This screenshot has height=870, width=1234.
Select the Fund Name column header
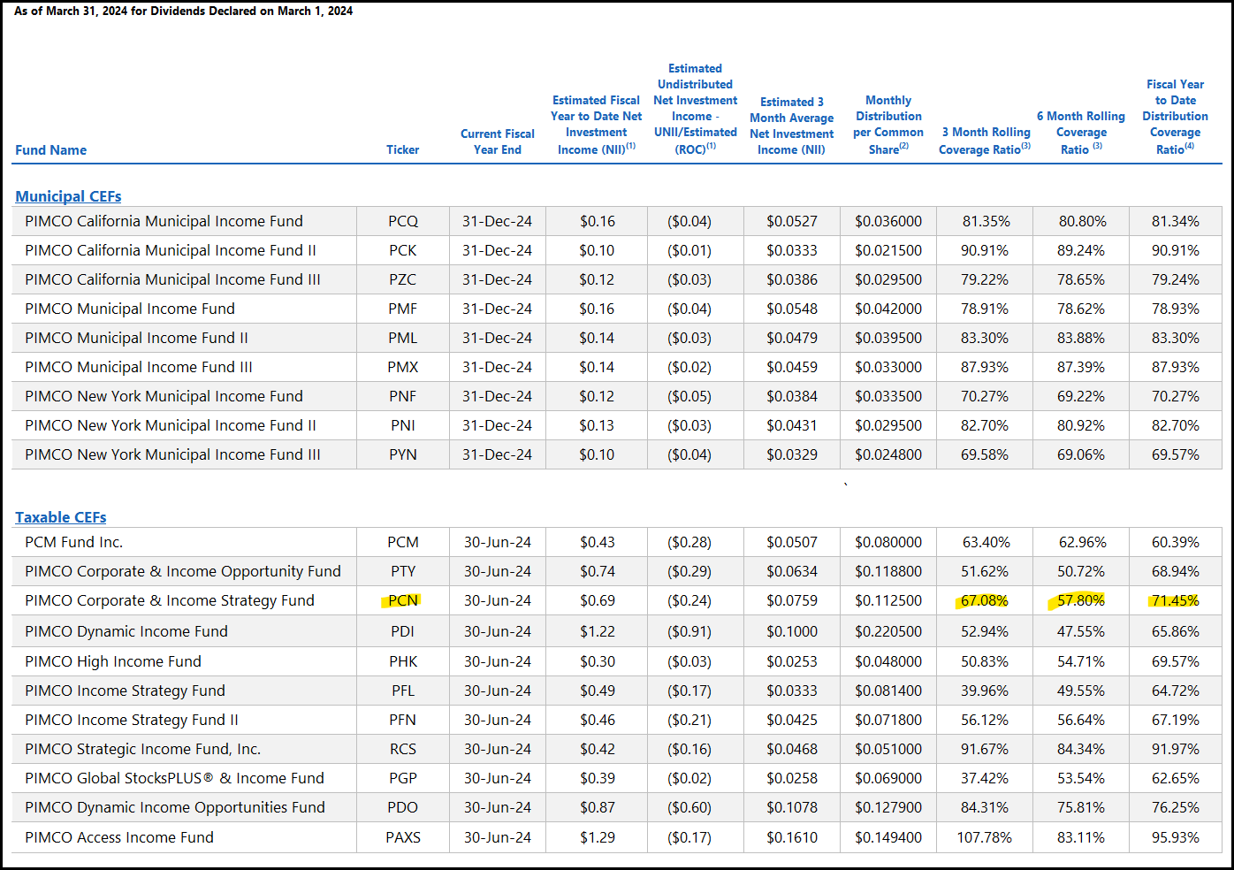(50, 150)
